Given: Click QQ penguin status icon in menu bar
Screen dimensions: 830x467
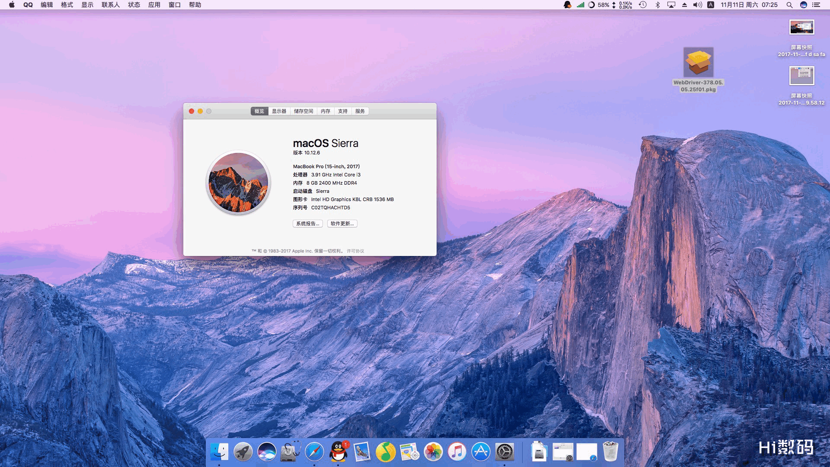Looking at the screenshot, I should click(567, 5).
